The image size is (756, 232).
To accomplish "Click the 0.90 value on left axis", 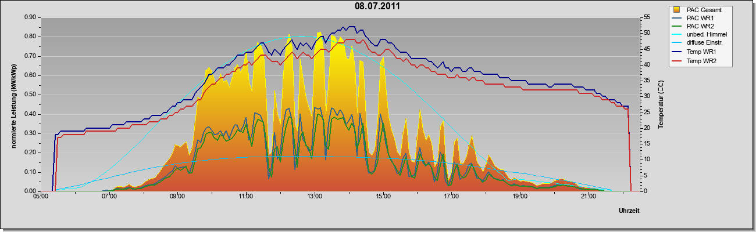I will click(31, 17).
